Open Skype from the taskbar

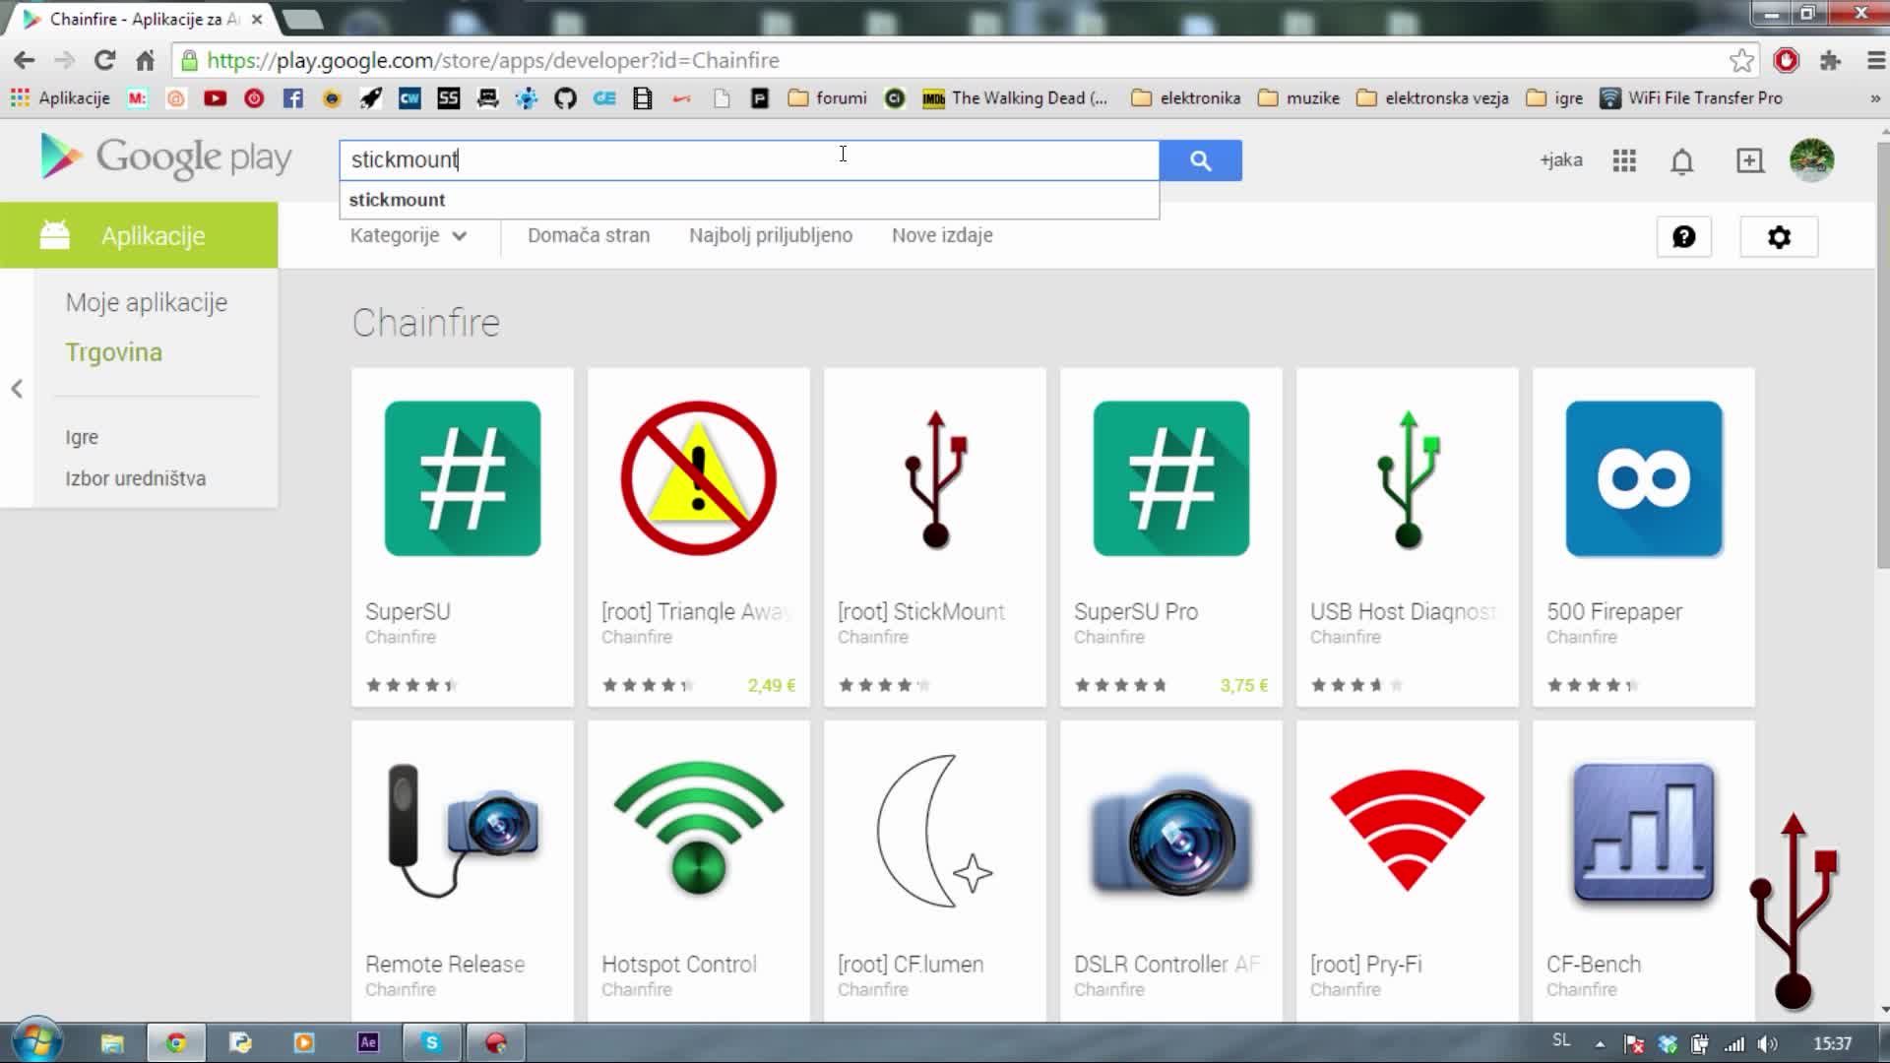tap(431, 1042)
